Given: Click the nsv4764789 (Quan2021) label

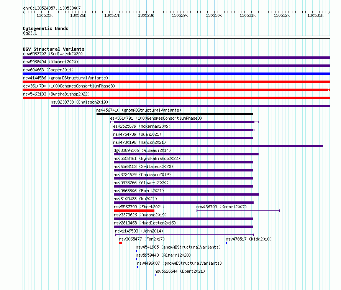Looking at the screenshot, I should point(137,134).
